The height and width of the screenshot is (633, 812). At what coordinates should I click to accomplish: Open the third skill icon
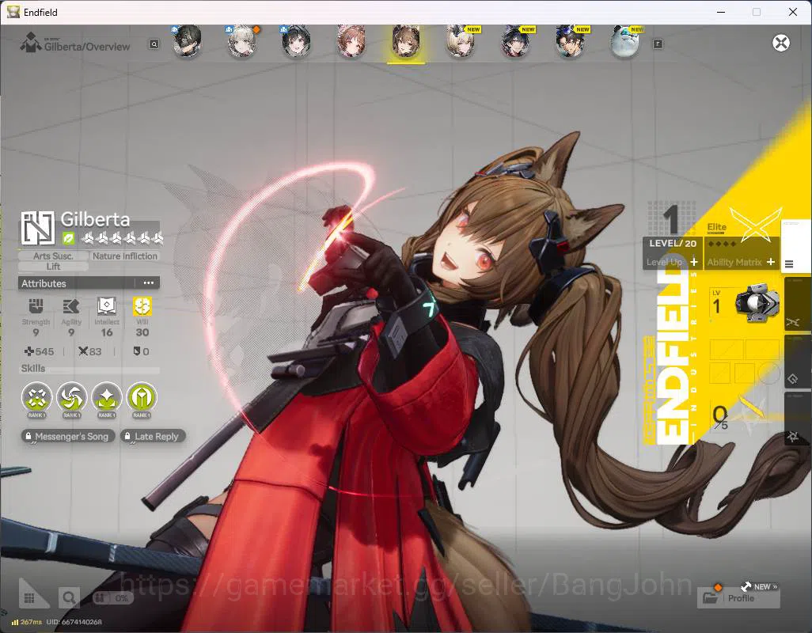pos(107,397)
